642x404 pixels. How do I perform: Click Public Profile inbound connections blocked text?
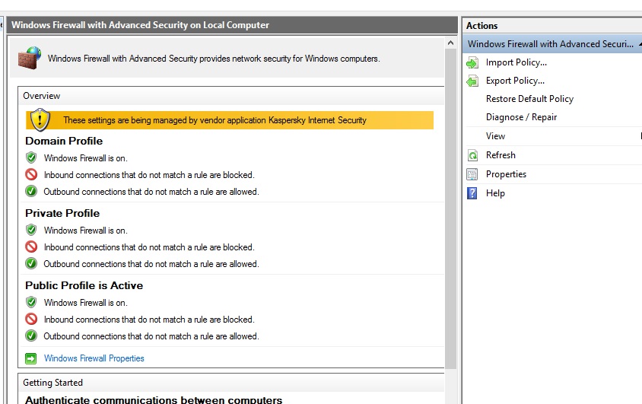149,320
